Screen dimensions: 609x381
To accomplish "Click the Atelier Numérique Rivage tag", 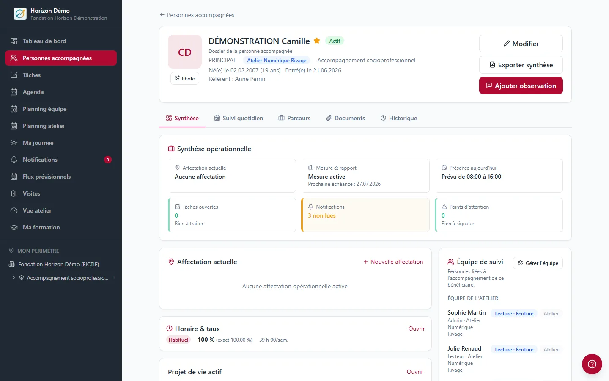I will [277, 61].
